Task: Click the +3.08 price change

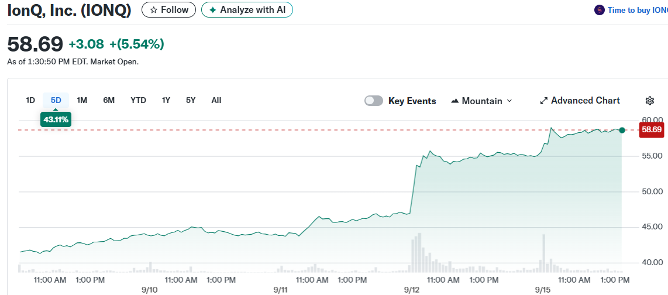Action: [x=87, y=44]
